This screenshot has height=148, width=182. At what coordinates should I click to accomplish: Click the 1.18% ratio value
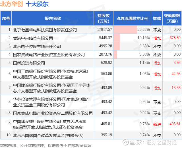point(144,62)
